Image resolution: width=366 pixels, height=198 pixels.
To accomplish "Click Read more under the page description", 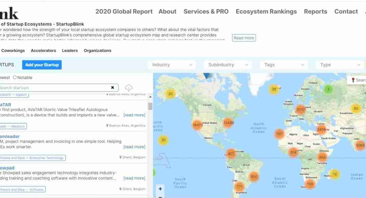I will point(244,38).
